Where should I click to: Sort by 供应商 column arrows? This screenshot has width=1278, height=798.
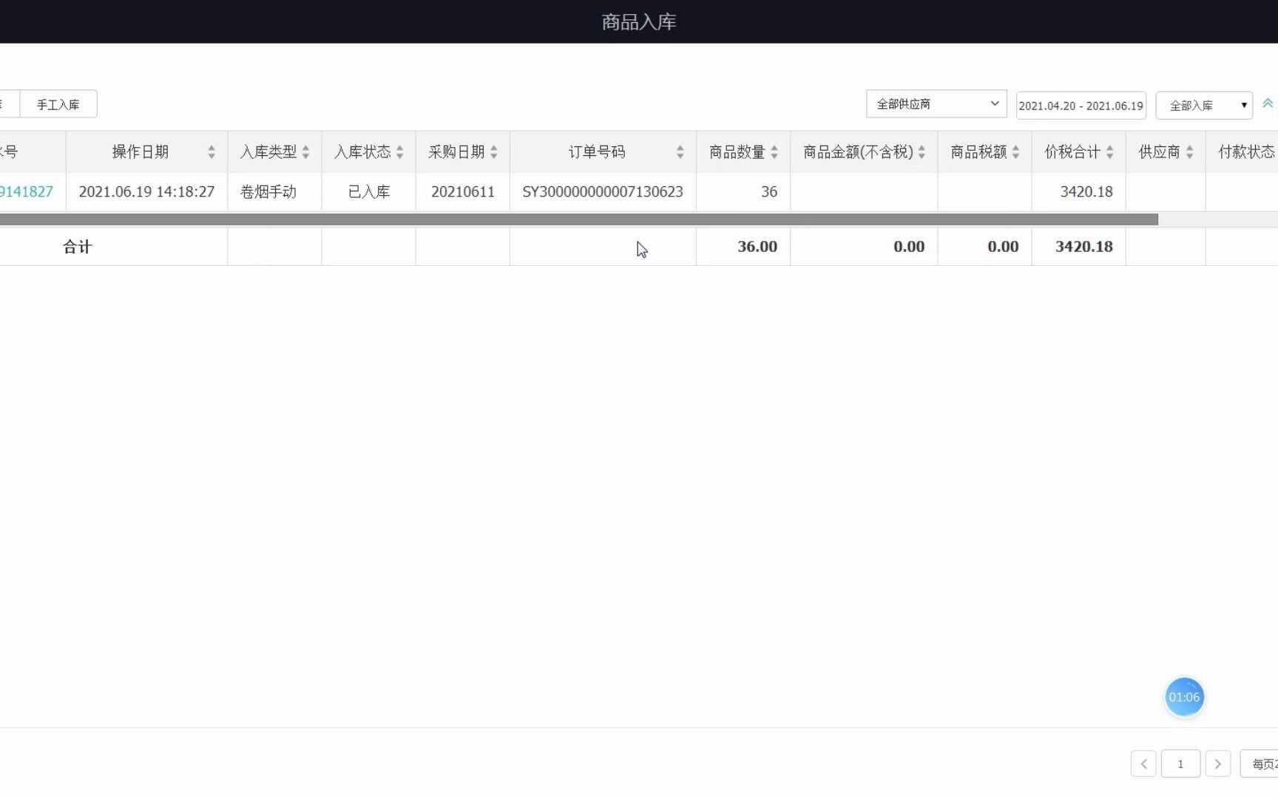click(x=1189, y=152)
